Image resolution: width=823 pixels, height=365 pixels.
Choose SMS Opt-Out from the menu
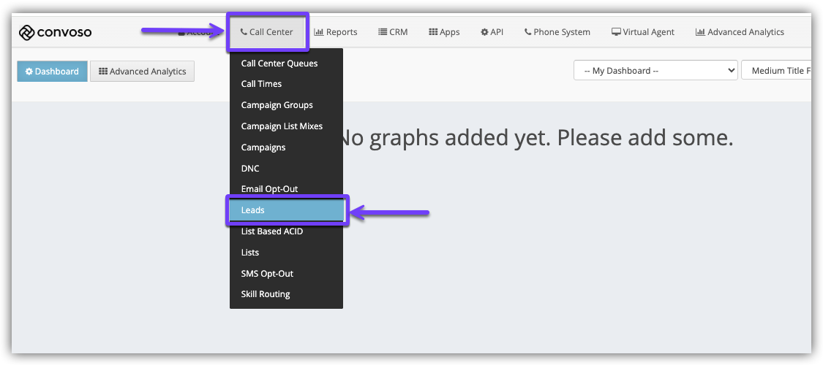(267, 274)
